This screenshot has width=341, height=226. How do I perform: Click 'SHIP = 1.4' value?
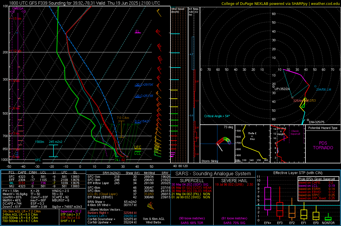[68, 221]
